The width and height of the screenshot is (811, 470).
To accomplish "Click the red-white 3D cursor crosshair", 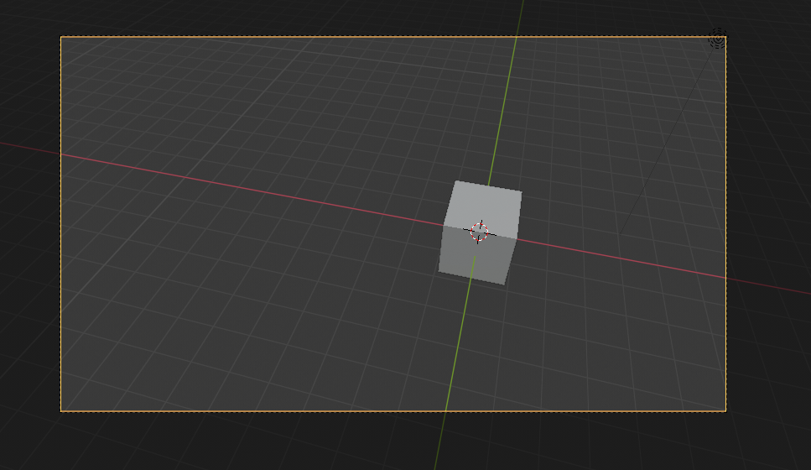I will tap(480, 232).
